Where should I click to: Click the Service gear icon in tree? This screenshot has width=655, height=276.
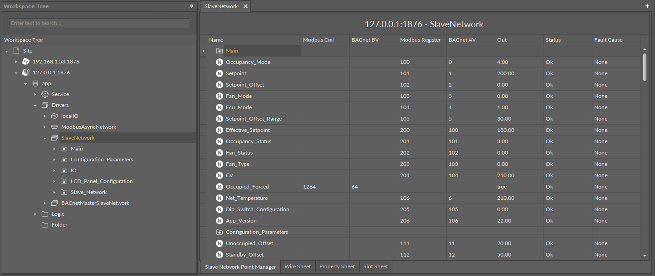(44, 94)
